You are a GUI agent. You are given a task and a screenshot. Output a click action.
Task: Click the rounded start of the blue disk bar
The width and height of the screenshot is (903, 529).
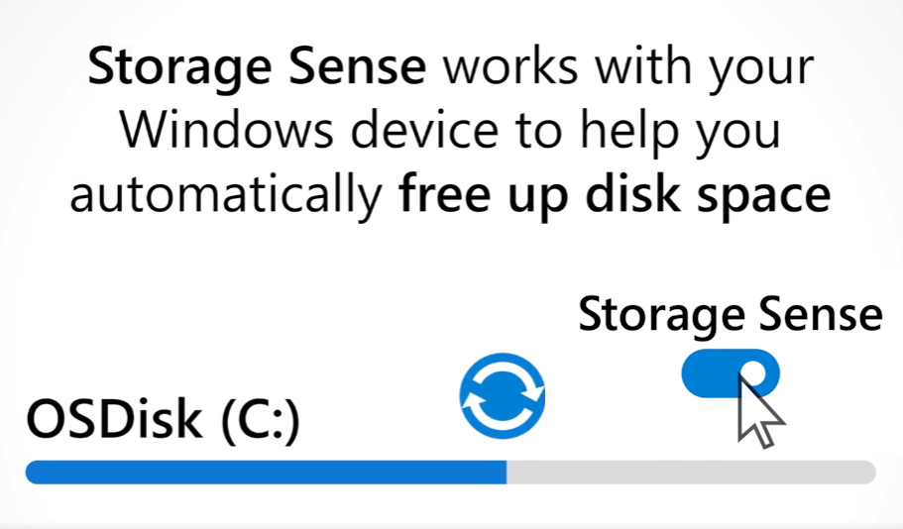point(35,472)
